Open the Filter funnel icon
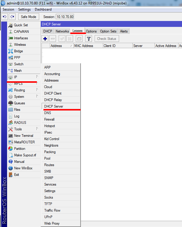The height and width of the screenshot is (227, 182). point(89,39)
